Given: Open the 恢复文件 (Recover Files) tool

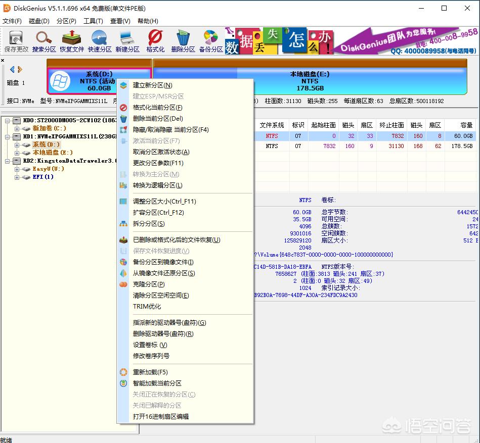Looking at the screenshot, I should 71,39.
